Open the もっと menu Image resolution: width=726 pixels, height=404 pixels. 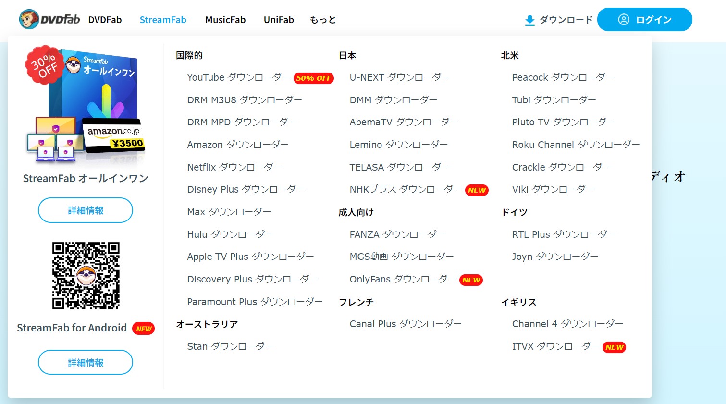click(323, 20)
